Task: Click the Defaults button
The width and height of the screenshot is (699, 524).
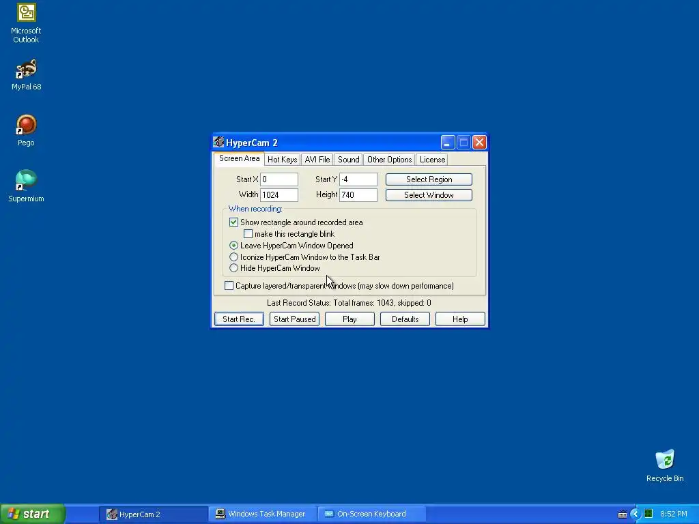Action: [405, 319]
